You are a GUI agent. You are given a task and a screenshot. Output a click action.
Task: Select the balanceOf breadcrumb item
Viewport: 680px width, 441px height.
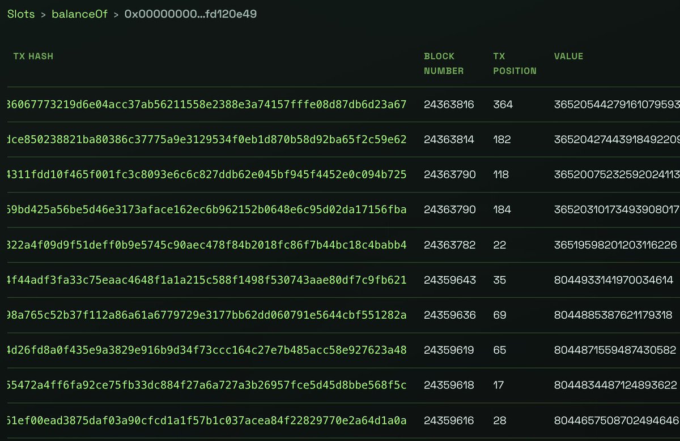pos(79,14)
